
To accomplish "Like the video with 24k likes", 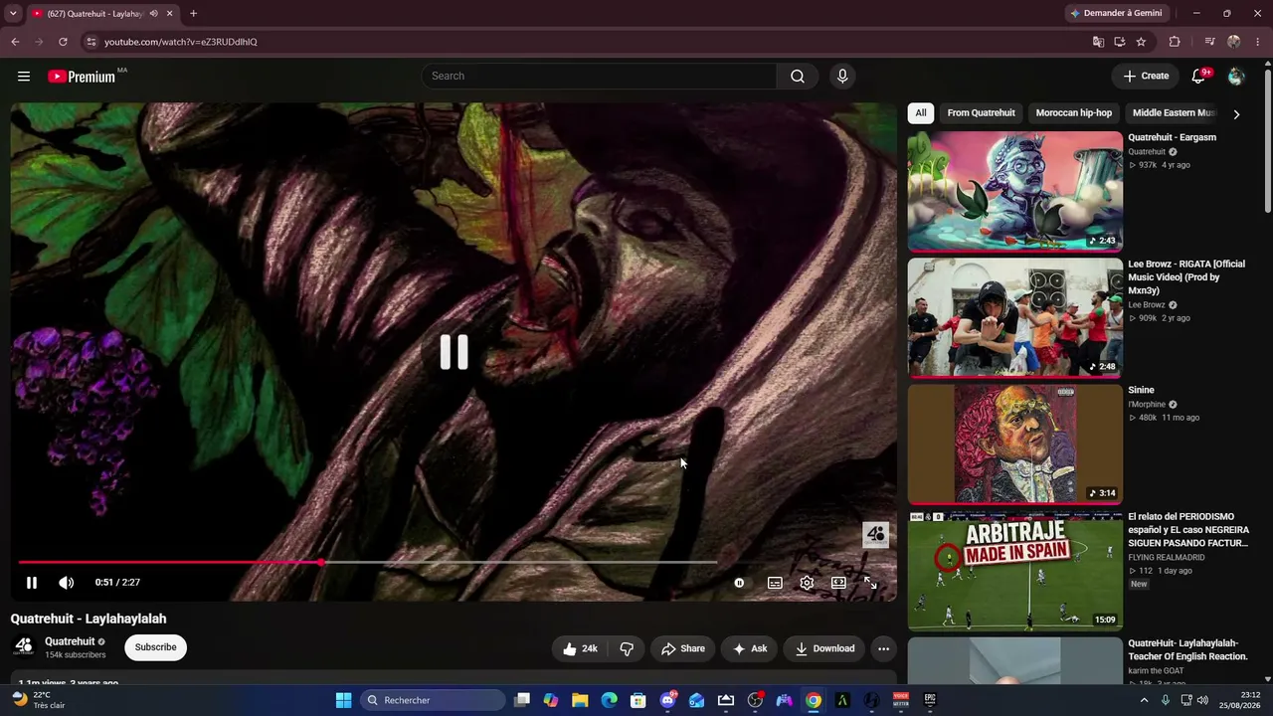I will [x=579, y=649].
